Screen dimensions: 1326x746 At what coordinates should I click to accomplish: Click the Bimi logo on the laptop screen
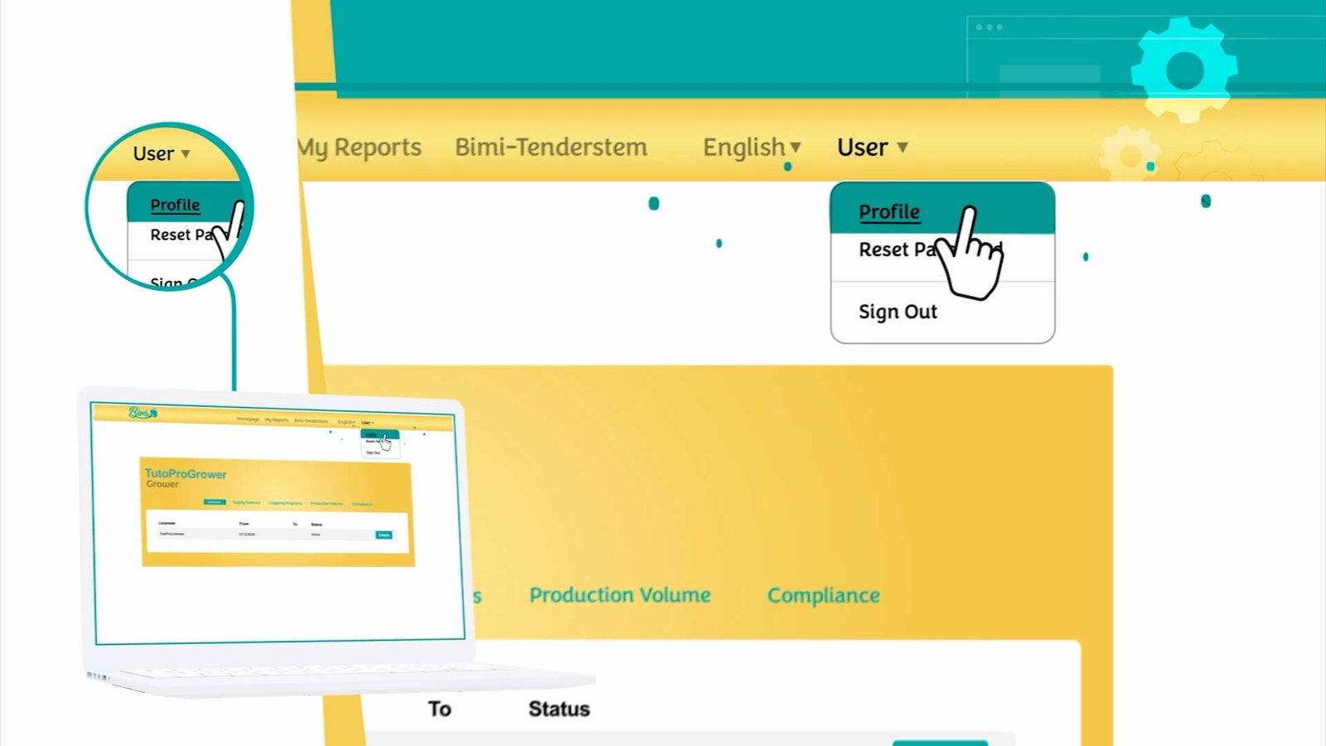point(143,414)
